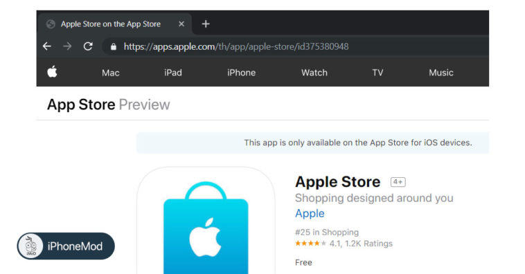Click the star rating icons
This screenshot has width=525, height=274.
(310, 244)
